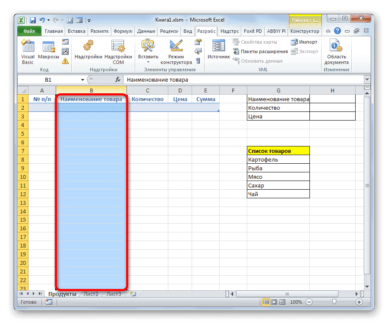The width and height of the screenshot is (388, 324).
Task: Toggle Page Layout view in status bar
Action: (275, 302)
